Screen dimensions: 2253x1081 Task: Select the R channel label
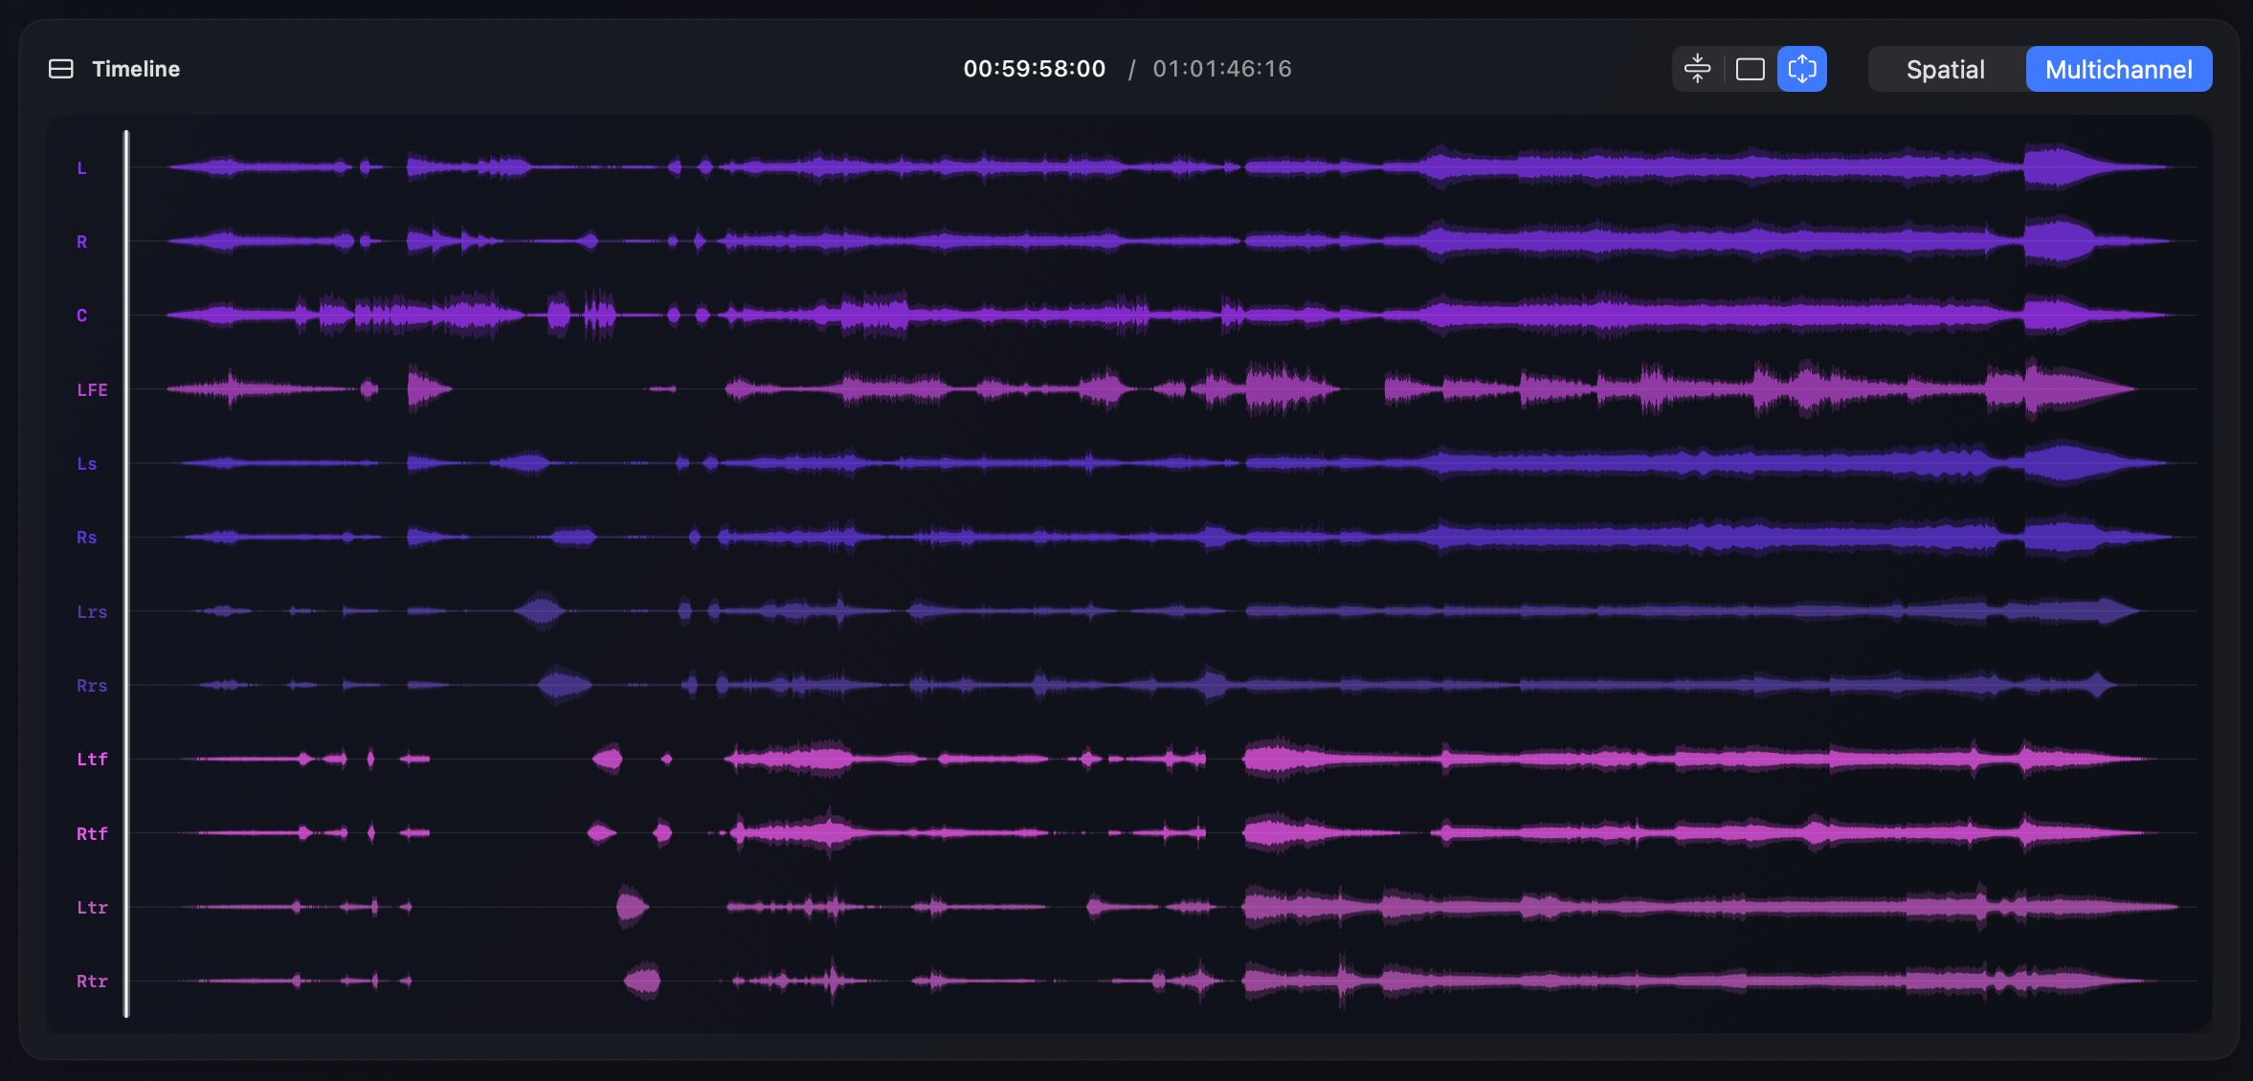click(81, 242)
